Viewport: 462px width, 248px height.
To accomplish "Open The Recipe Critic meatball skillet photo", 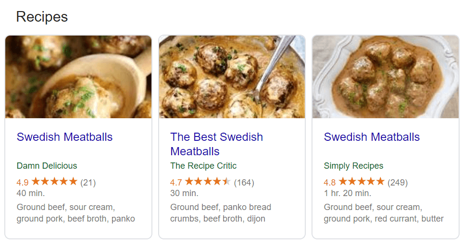I will coord(232,77).
